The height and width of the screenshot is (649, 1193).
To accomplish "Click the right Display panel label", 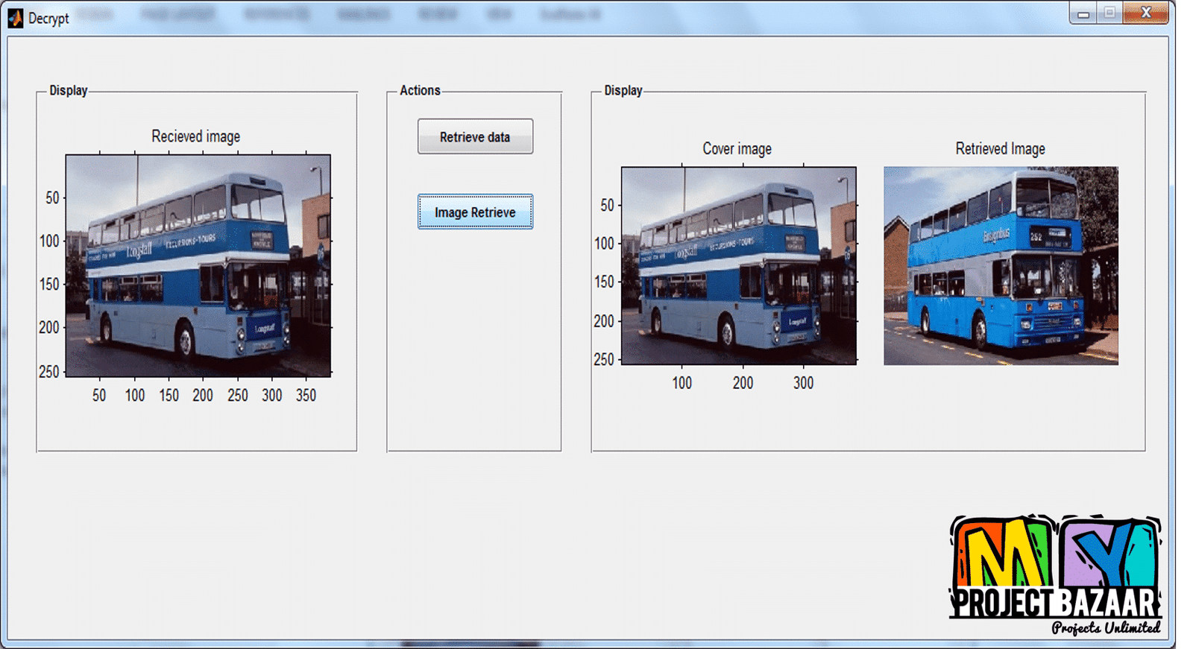I will [x=623, y=90].
